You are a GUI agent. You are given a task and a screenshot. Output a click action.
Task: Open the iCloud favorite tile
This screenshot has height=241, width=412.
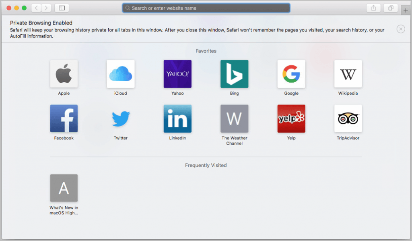(121, 74)
